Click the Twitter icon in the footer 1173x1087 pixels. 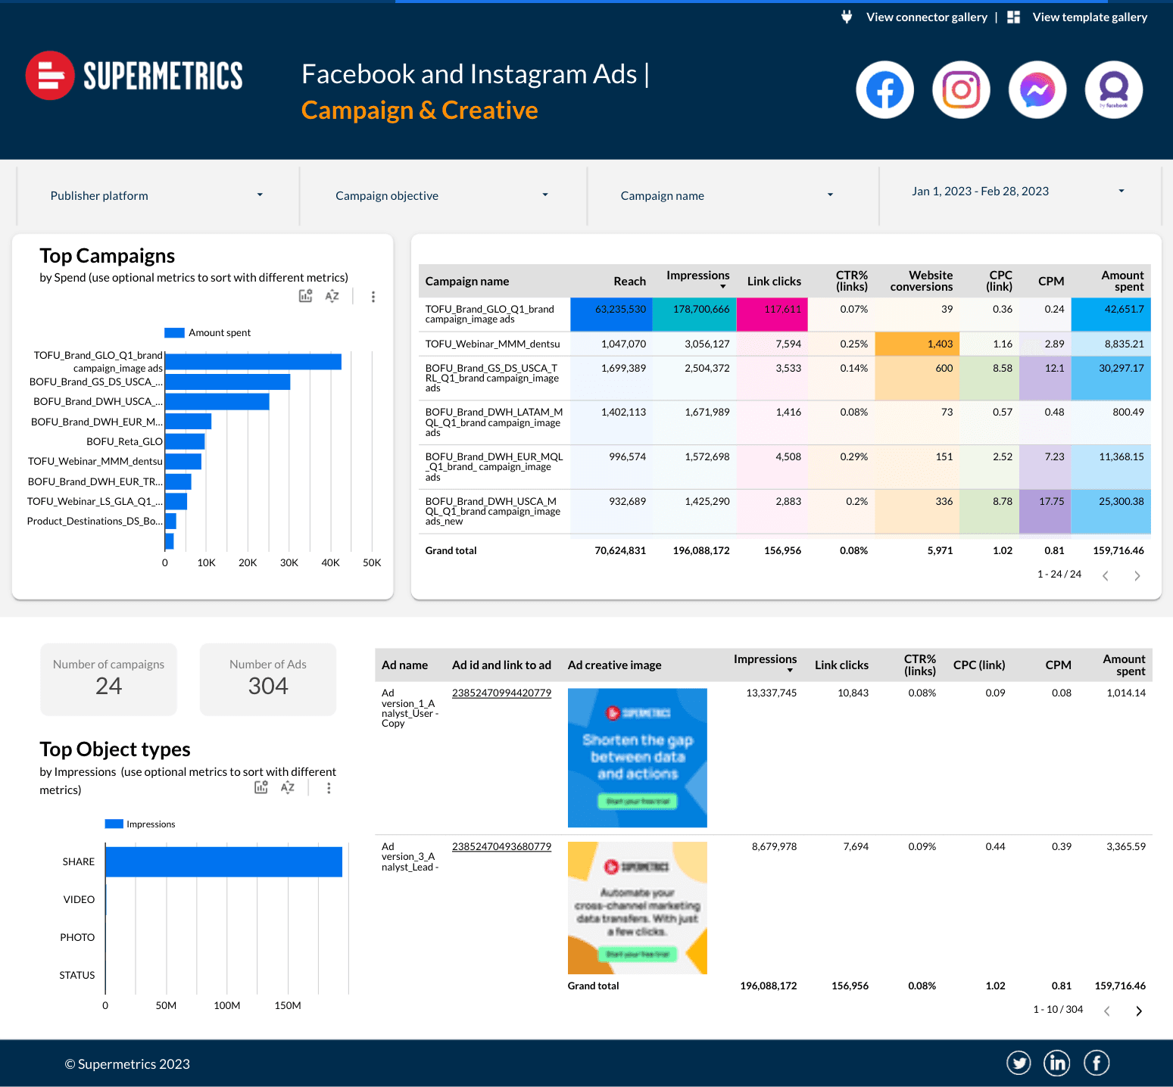(x=1019, y=1063)
